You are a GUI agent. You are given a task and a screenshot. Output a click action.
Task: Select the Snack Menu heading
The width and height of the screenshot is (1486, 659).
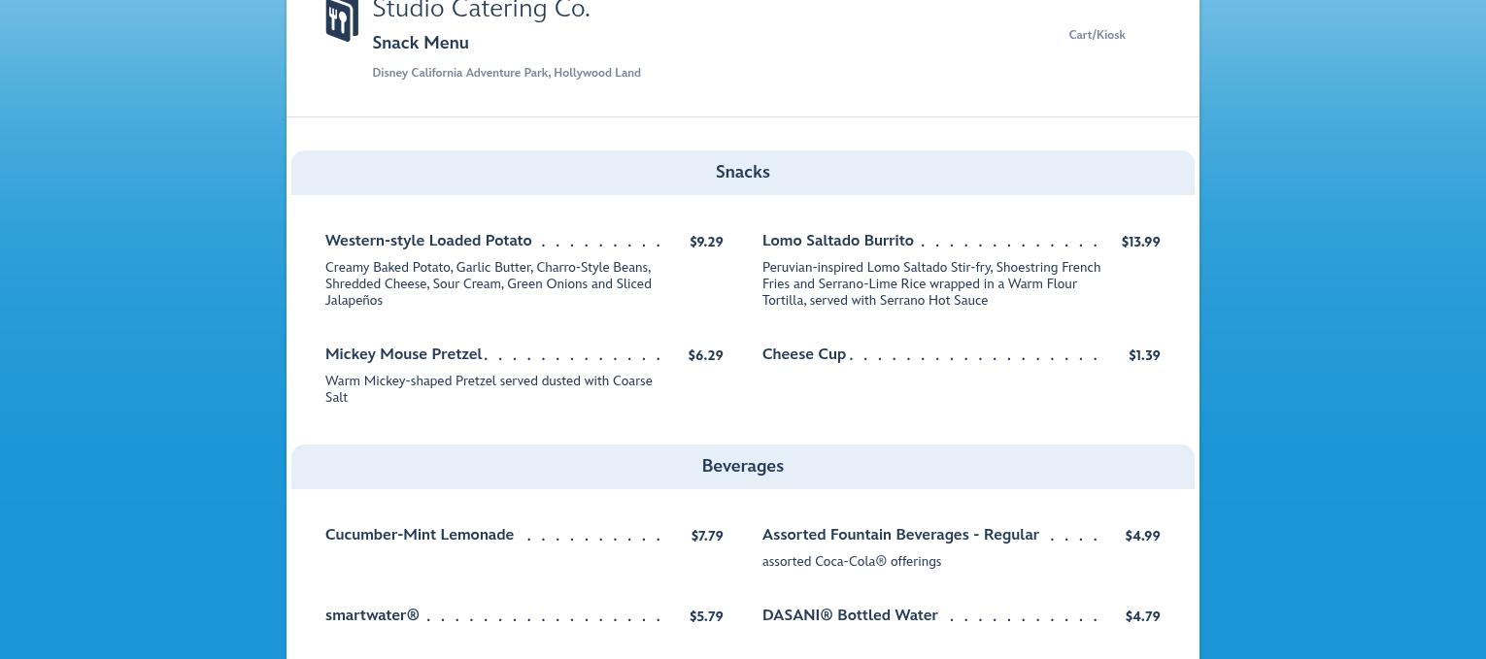point(421,43)
